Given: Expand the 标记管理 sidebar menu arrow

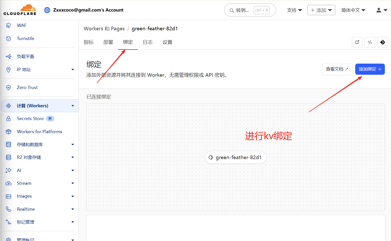Looking at the screenshot, I should [73, 222].
